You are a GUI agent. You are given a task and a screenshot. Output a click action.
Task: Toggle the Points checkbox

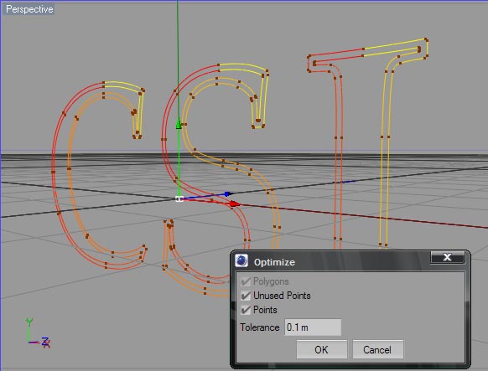point(246,310)
